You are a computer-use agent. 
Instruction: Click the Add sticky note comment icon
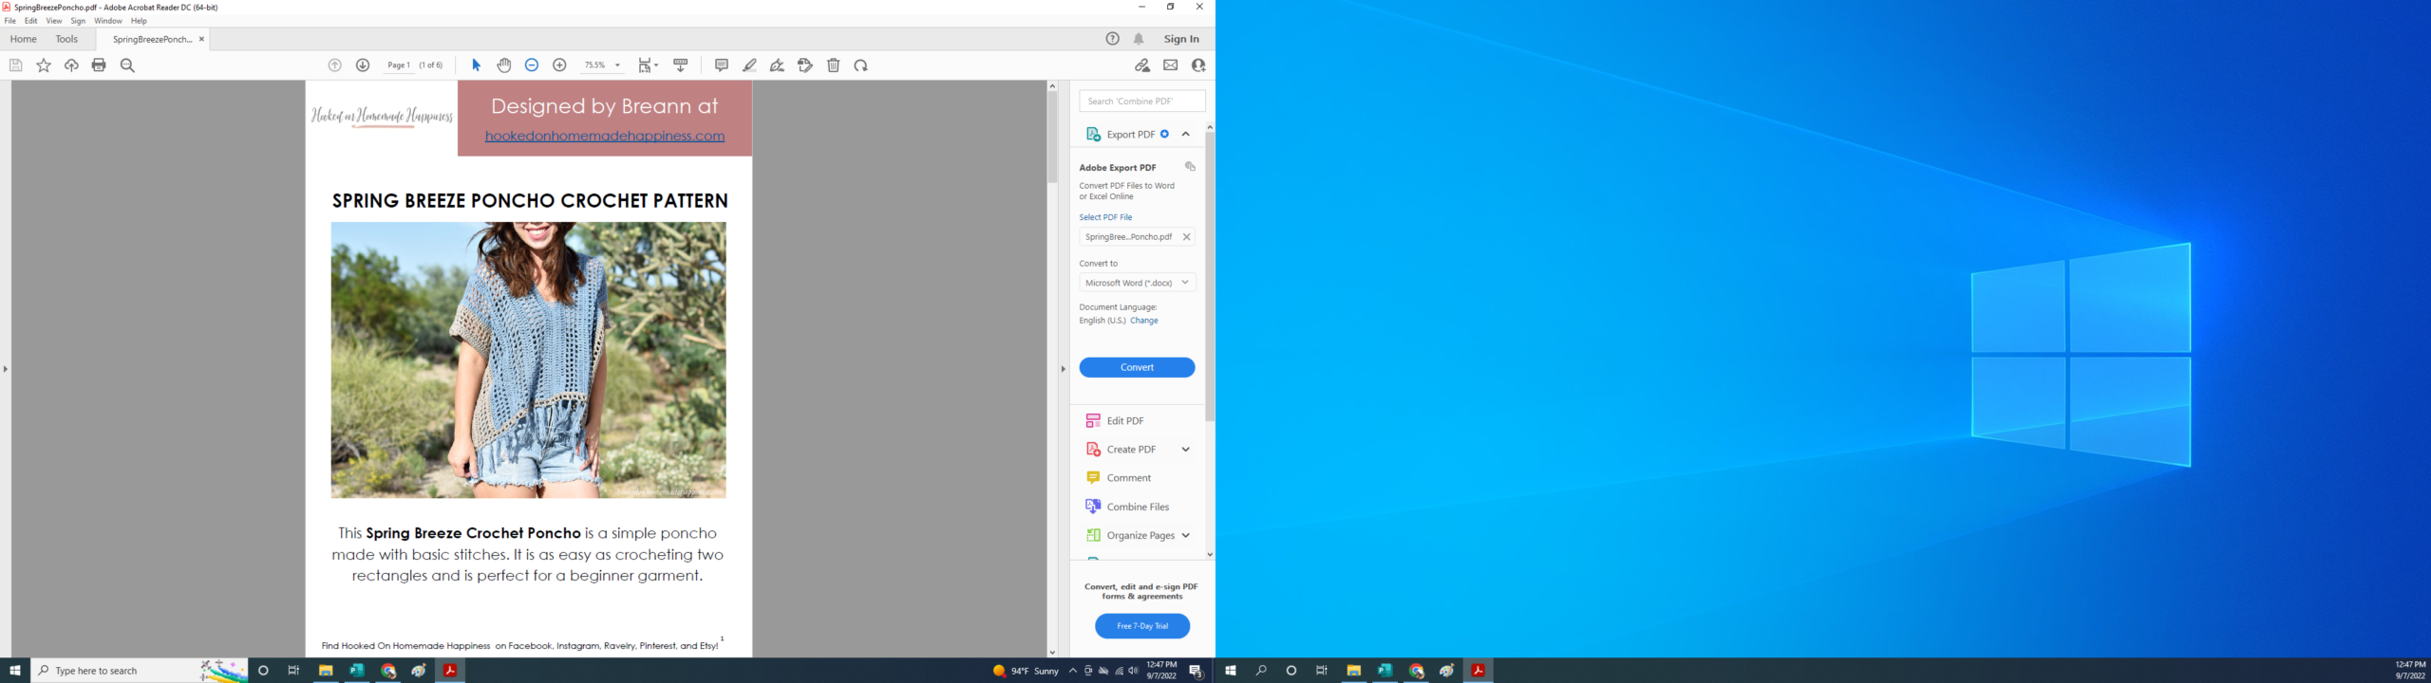coord(722,65)
